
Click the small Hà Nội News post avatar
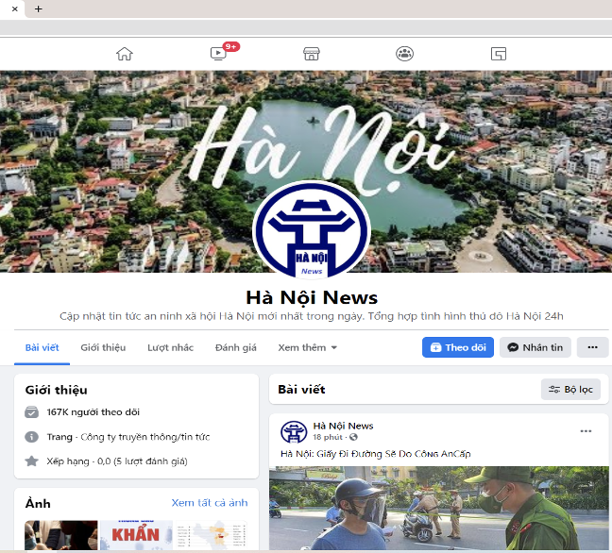[x=293, y=432]
